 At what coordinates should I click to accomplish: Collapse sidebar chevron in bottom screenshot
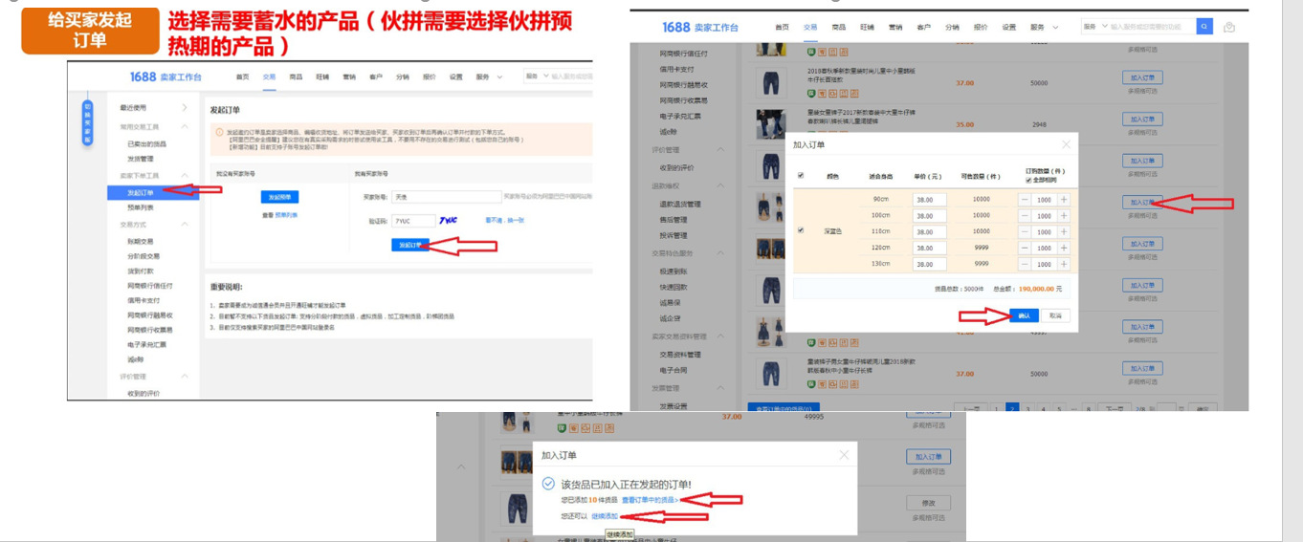point(461,466)
